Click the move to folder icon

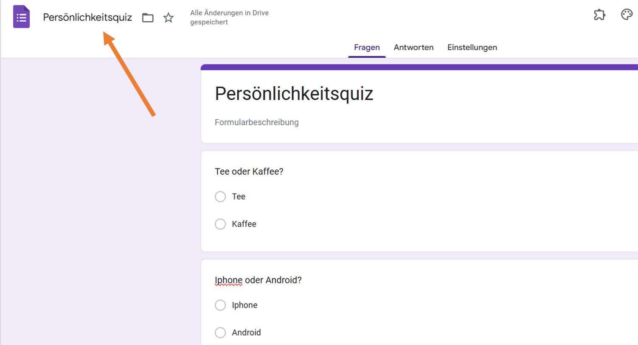pyautogui.click(x=148, y=17)
